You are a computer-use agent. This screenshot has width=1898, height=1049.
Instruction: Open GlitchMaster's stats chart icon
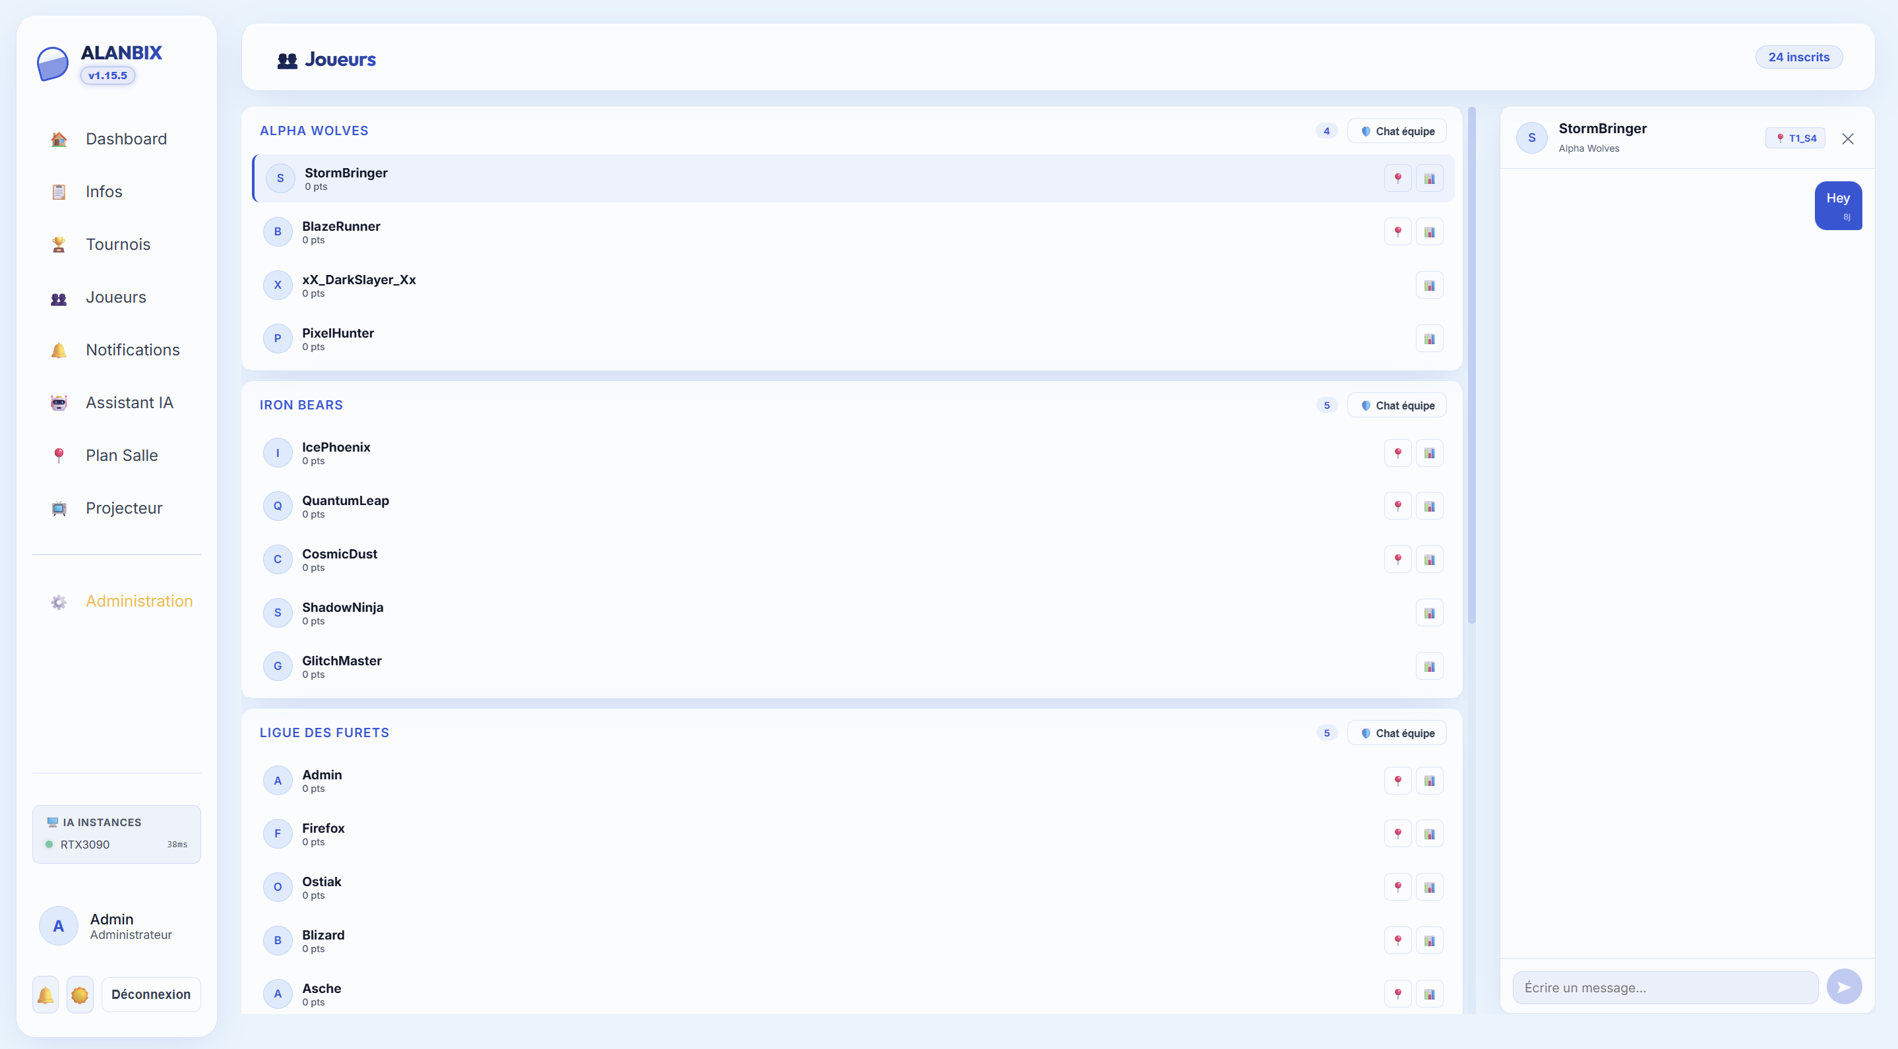(x=1429, y=667)
